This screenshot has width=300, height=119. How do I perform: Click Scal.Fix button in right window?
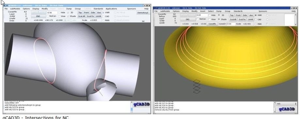242,20
